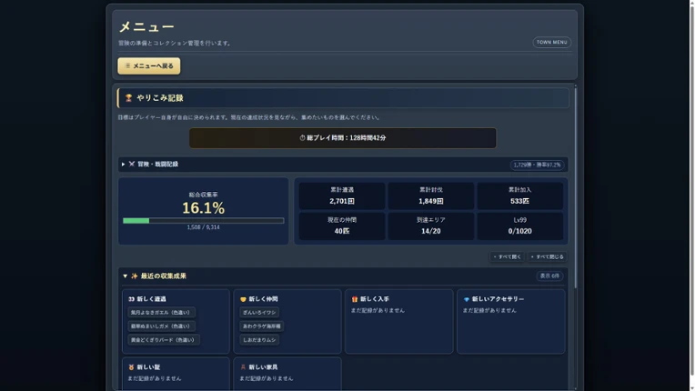The image size is (695, 391).
Task: Click the gift box icon for 新しく入手
Action: (x=355, y=299)
